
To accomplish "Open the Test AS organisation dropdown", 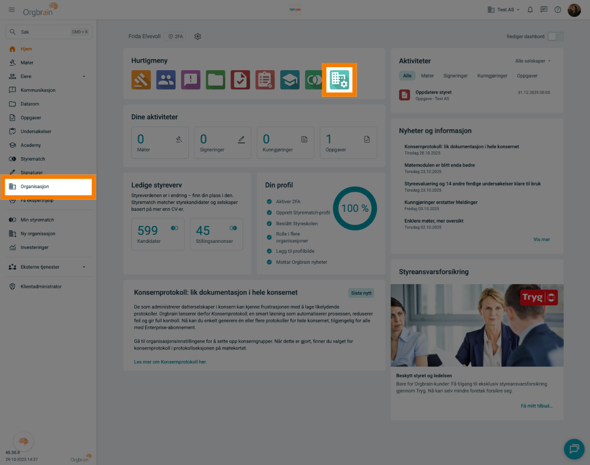I will pos(503,9).
